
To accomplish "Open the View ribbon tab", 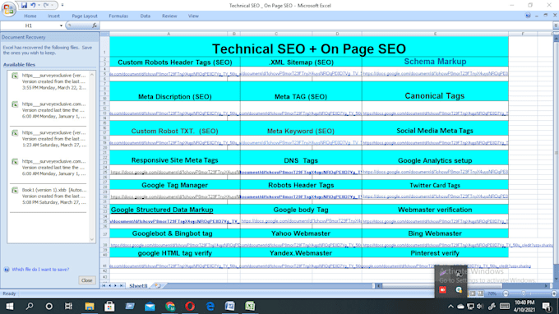I will [x=193, y=16].
